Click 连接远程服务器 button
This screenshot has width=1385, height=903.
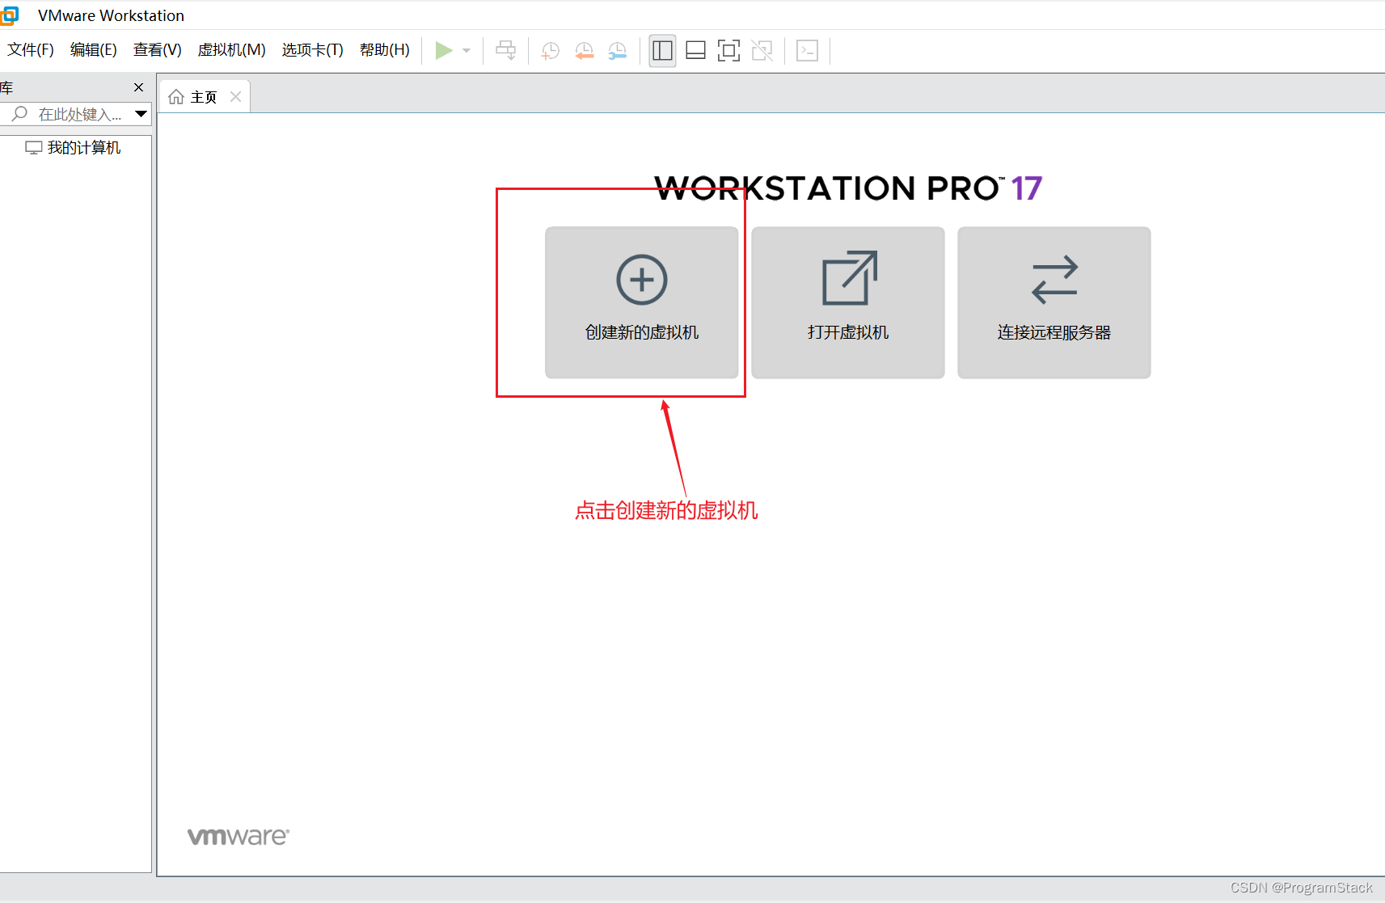pyautogui.click(x=1054, y=302)
